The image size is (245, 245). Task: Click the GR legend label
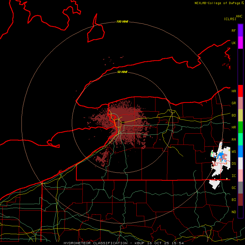[234, 103]
